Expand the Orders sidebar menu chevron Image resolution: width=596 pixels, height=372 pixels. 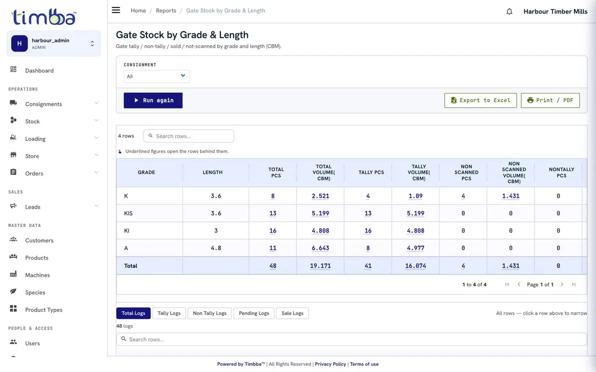pyautogui.click(x=96, y=173)
